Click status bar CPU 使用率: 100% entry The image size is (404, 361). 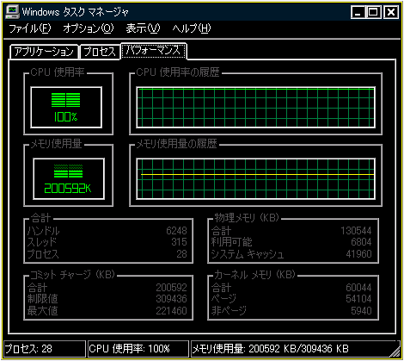138,349
